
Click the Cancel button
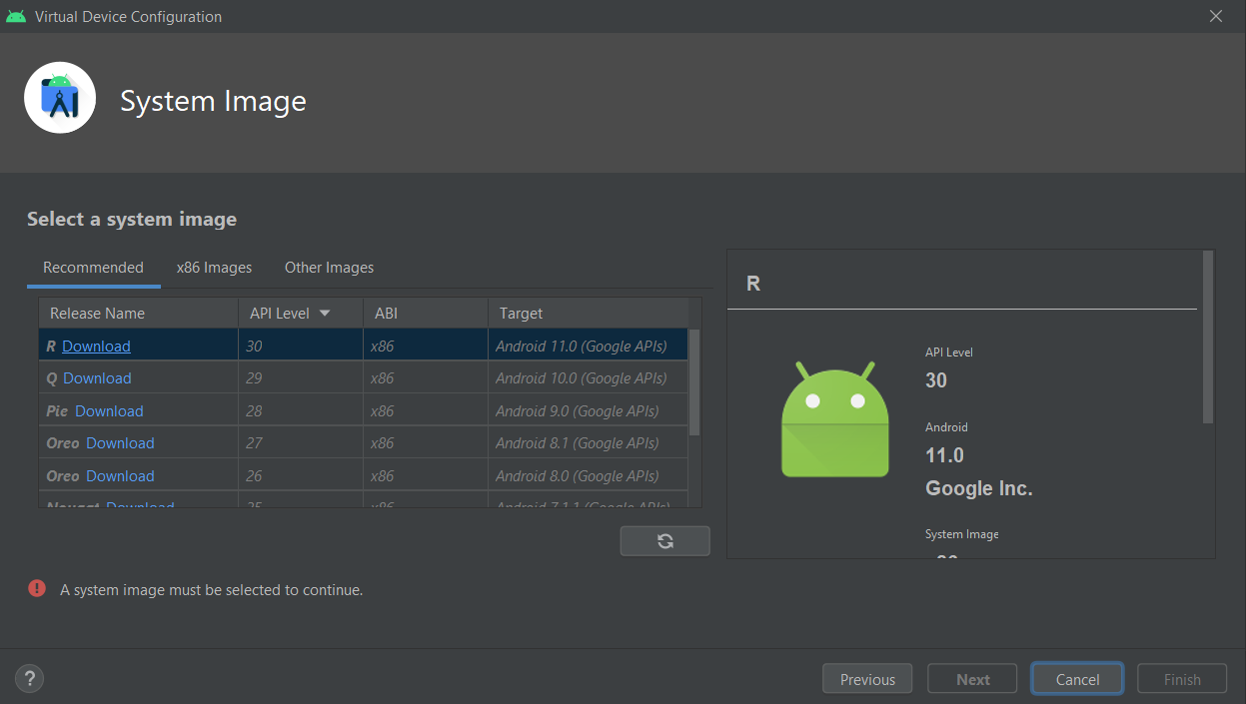tap(1077, 679)
